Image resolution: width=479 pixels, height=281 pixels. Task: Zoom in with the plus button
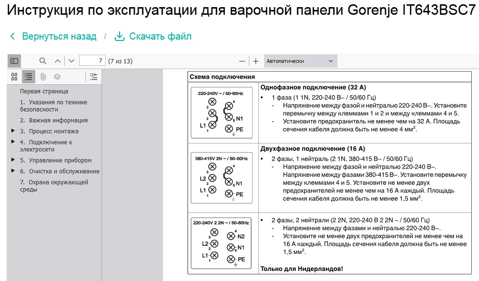click(x=255, y=61)
